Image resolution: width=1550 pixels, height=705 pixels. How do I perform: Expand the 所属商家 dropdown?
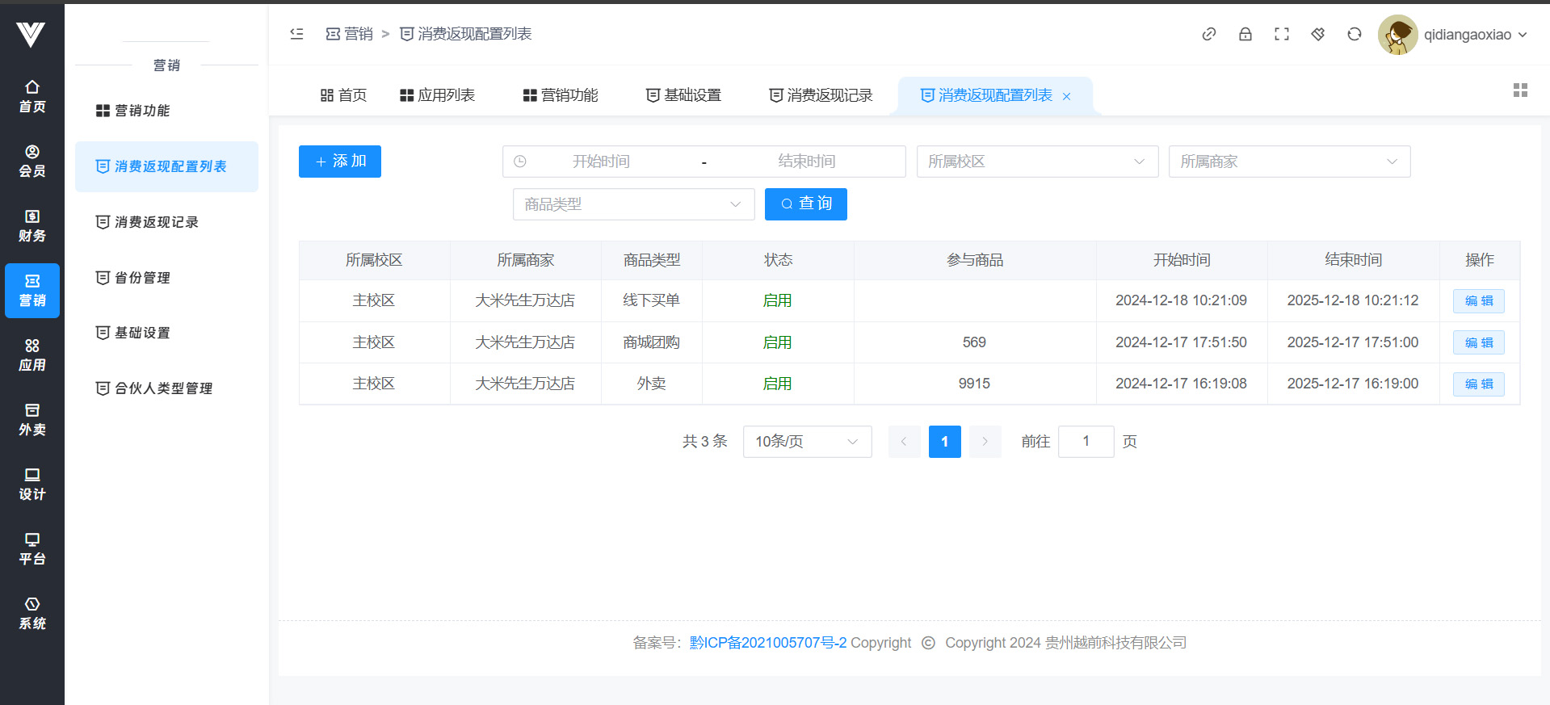point(1288,162)
